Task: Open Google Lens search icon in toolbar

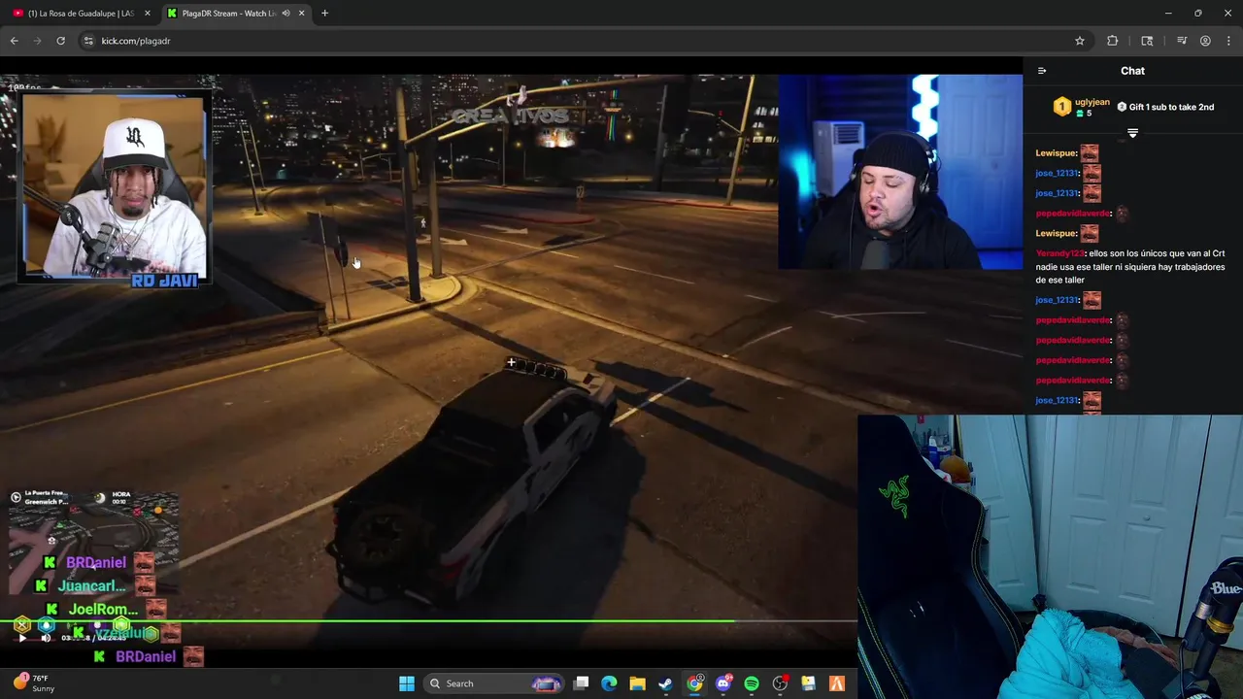Action: [x=1147, y=41]
